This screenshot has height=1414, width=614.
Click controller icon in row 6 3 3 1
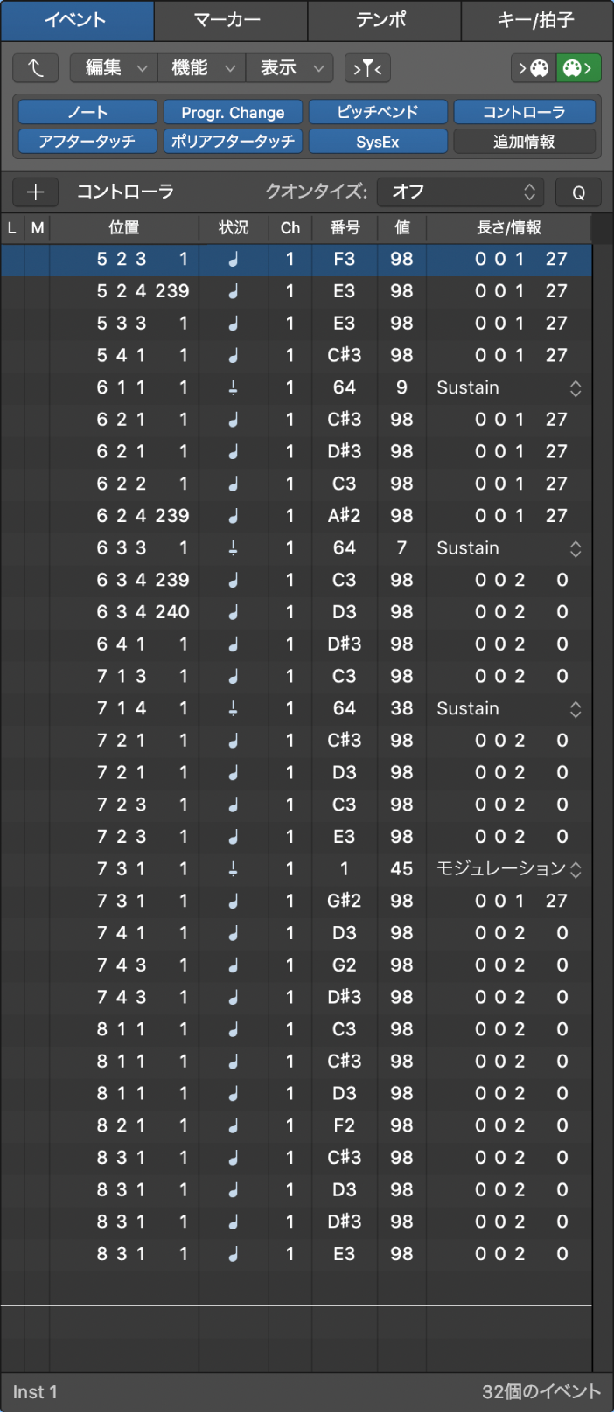click(x=234, y=548)
